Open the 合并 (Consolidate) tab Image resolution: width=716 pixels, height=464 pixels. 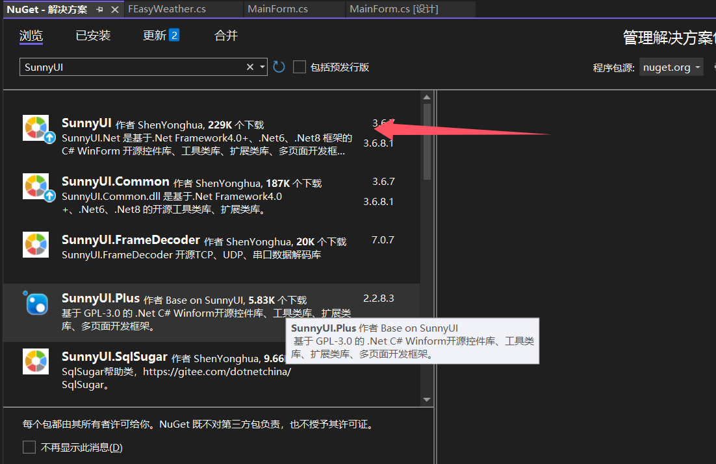[226, 36]
